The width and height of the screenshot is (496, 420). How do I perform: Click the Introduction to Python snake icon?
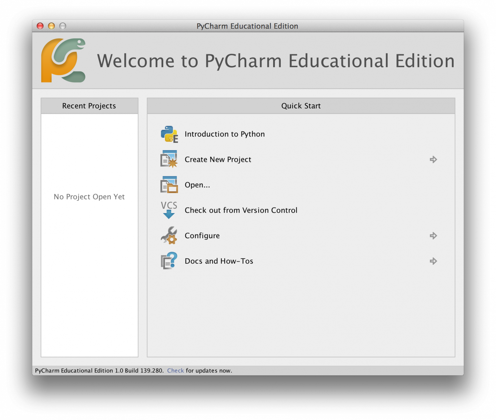click(x=169, y=134)
